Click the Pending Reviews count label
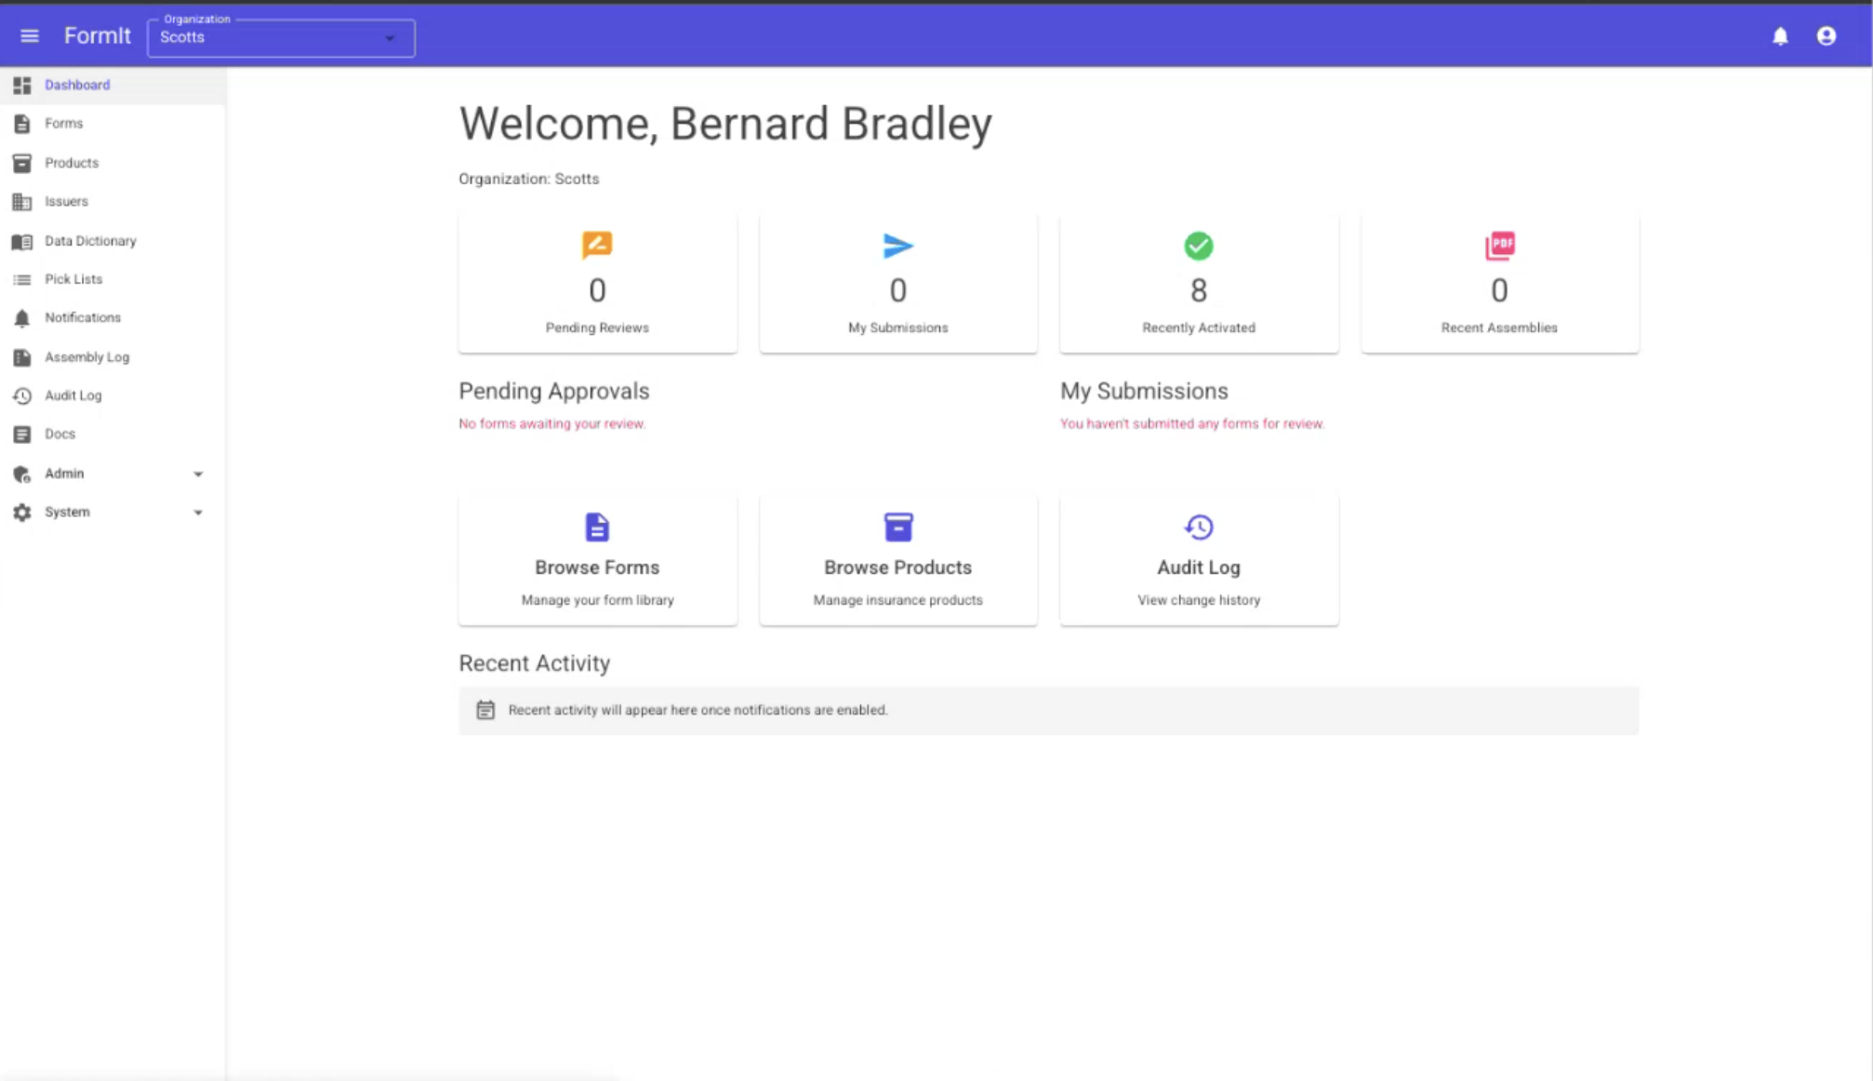The width and height of the screenshot is (1873, 1081). tap(597, 327)
